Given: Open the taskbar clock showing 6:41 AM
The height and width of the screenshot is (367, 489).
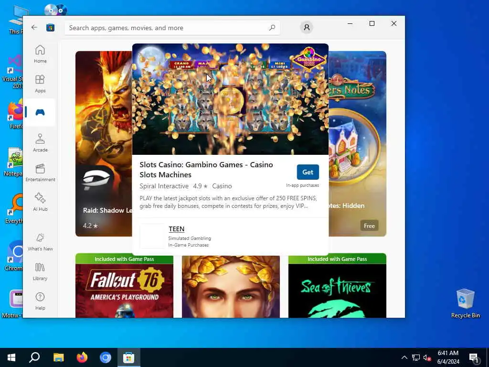Looking at the screenshot, I should click(448, 357).
